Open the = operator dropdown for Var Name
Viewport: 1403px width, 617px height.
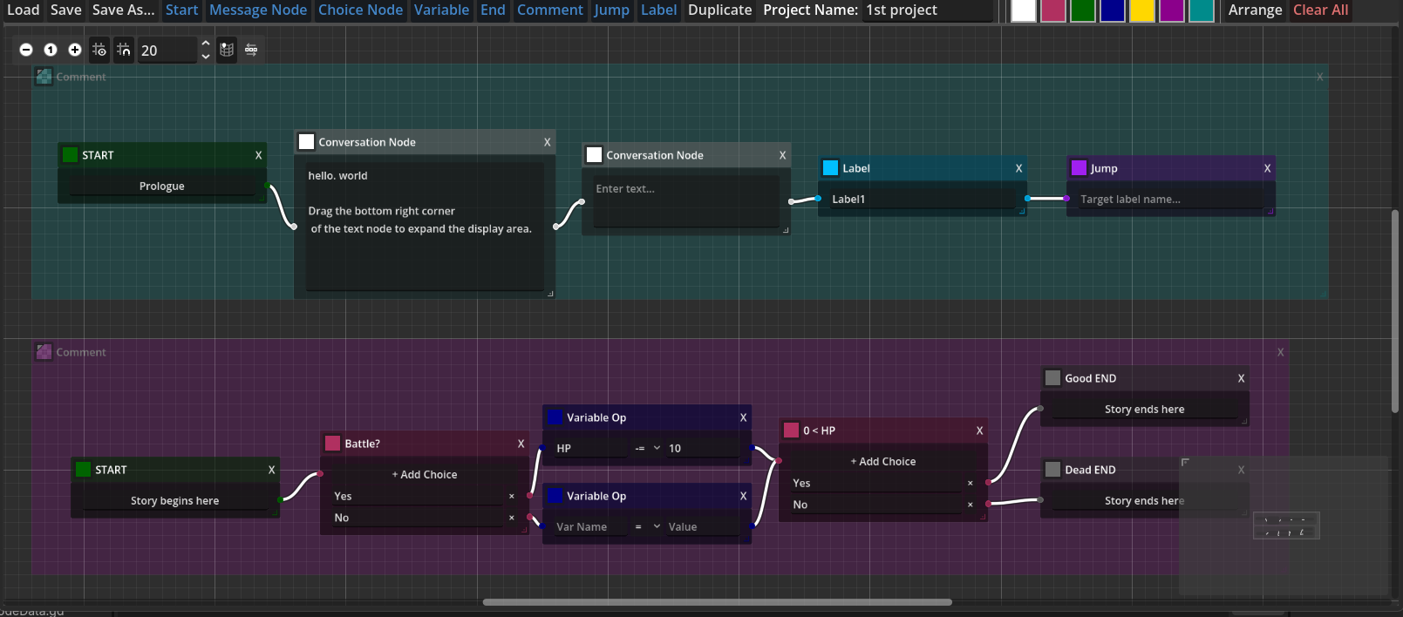[x=647, y=526]
